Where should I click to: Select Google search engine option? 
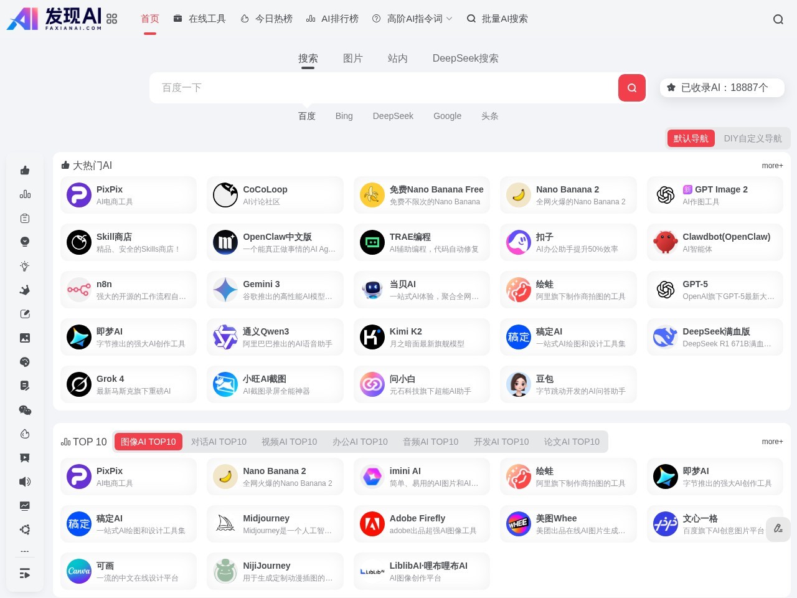[x=448, y=116]
